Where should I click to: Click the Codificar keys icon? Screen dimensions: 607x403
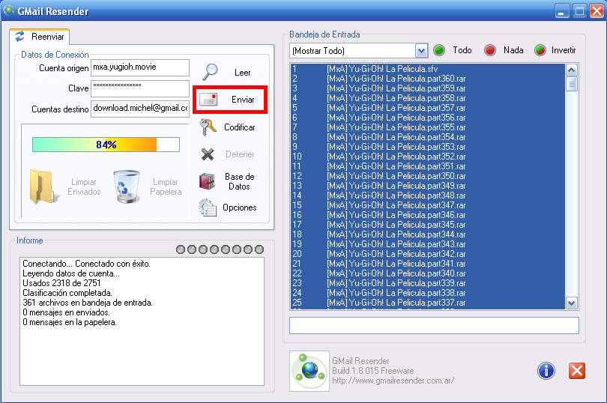(x=208, y=127)
